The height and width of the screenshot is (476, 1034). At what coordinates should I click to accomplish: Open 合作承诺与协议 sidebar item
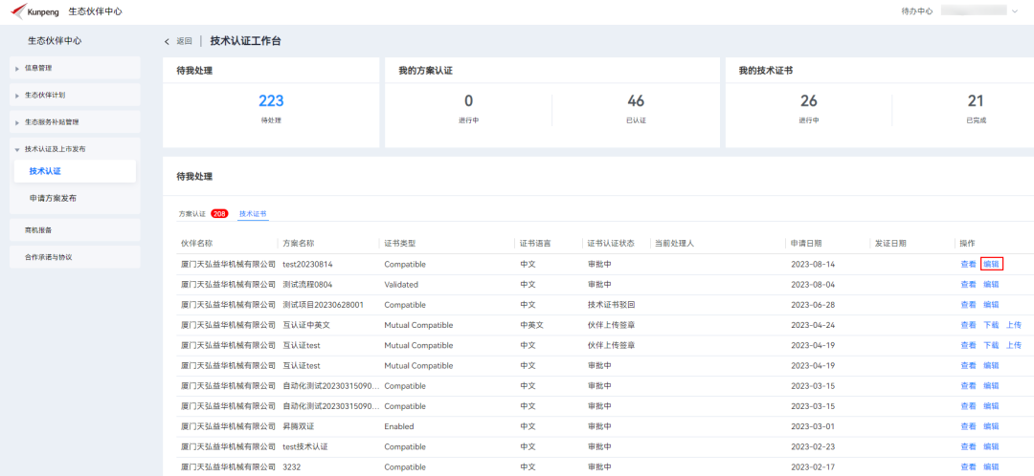75,257
